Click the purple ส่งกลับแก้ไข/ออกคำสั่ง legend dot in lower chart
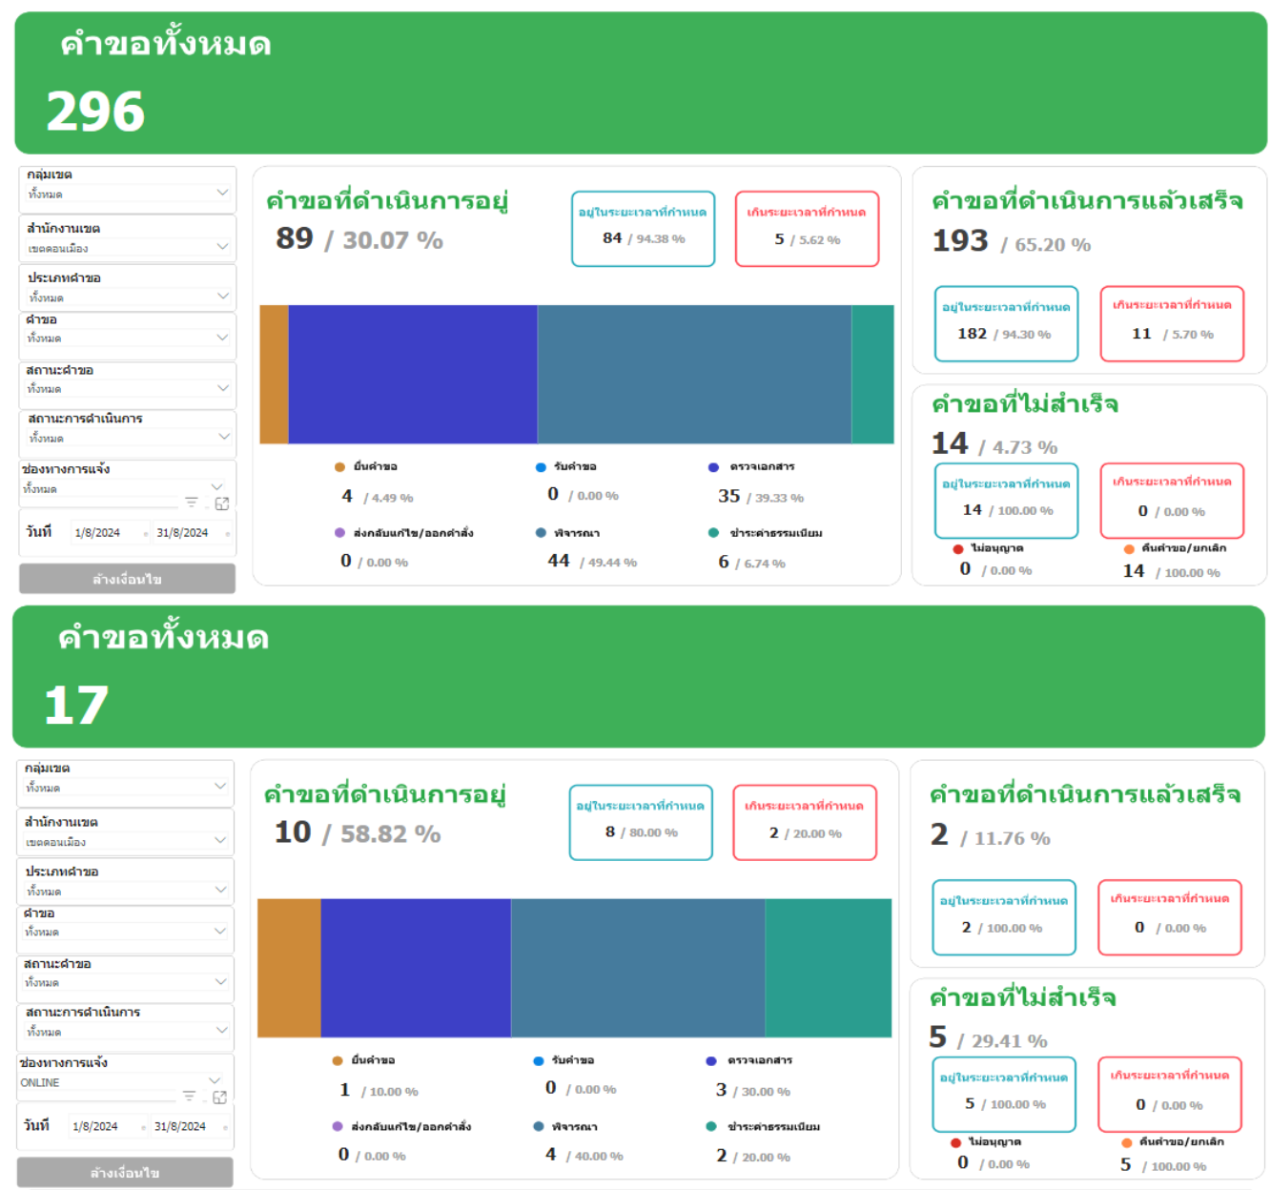 pos(338,1127)
